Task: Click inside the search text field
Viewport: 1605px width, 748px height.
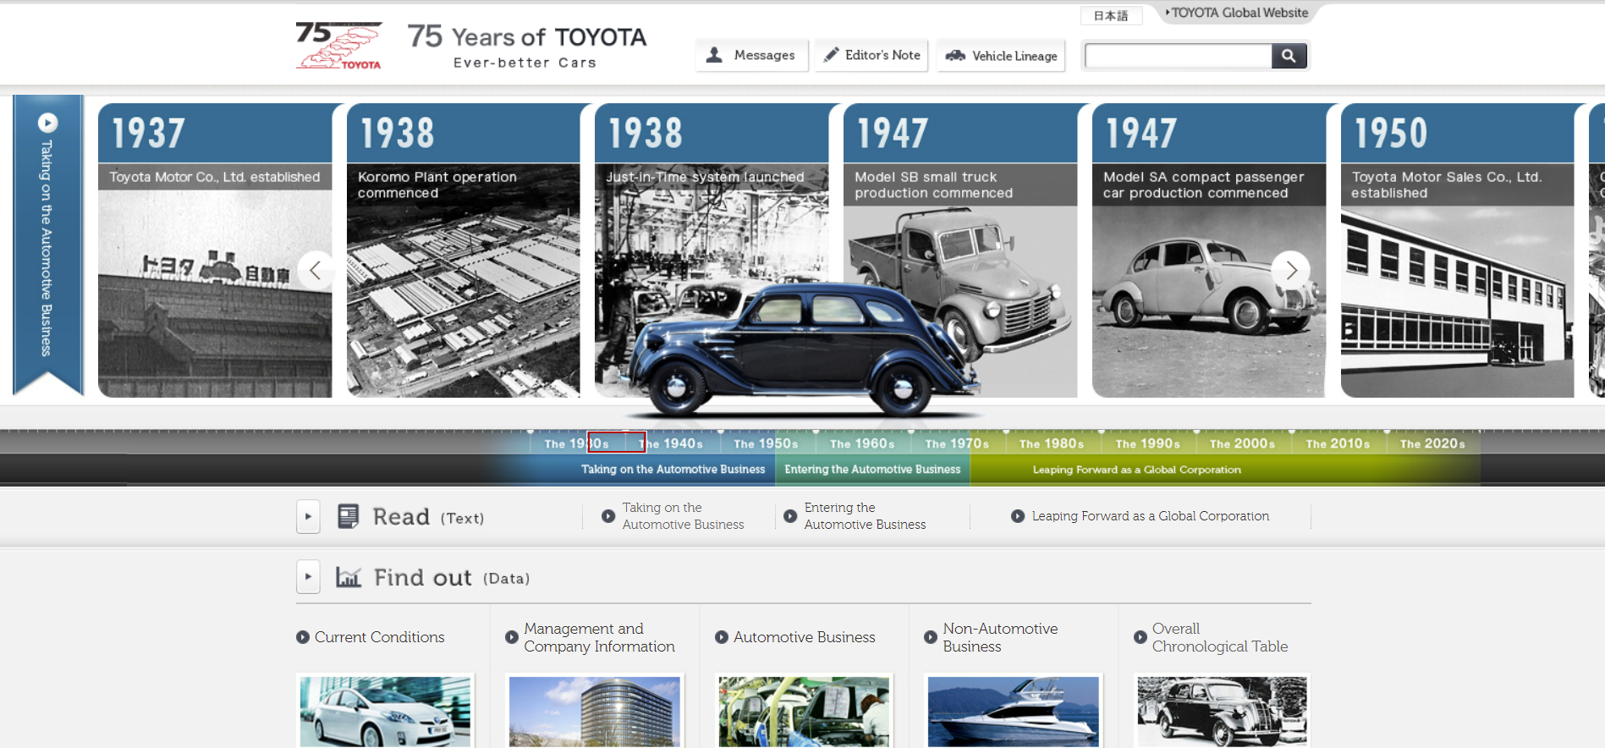Action: (1178, 56)
